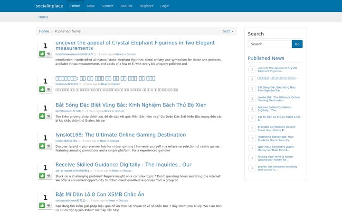Open author tiannaanvd492910 profile

click(x=66, y=84)
